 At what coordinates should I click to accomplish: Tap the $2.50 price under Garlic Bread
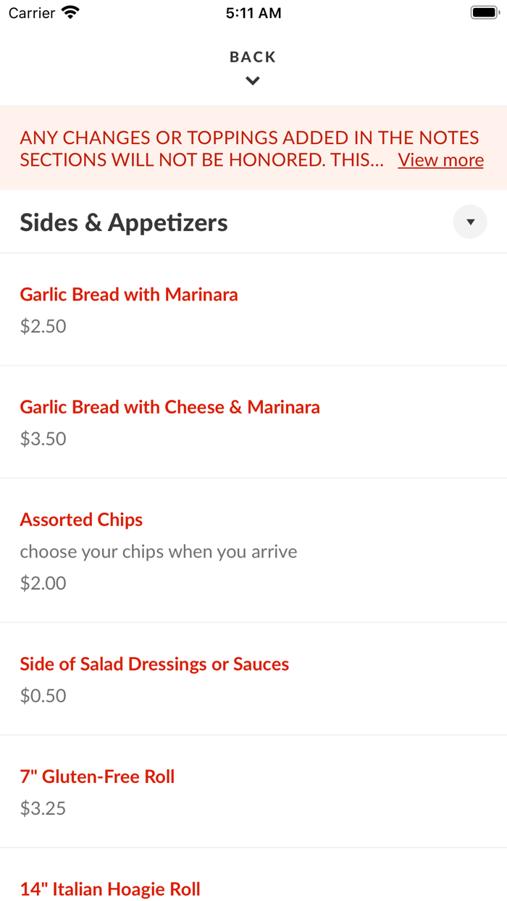click(43, 326)
